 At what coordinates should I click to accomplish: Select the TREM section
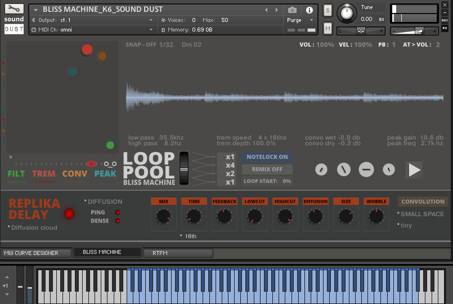(44, 173)
